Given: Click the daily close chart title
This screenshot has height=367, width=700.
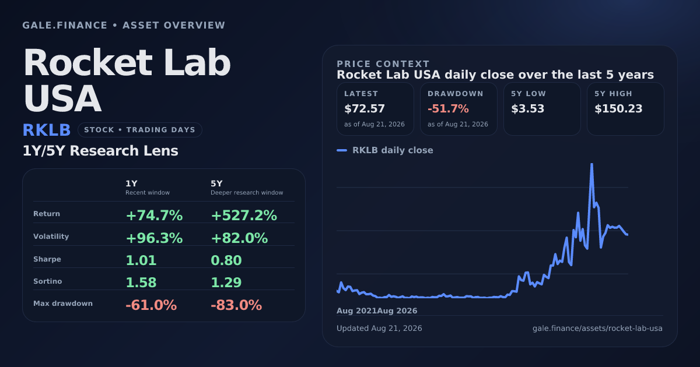Looking at the screenshot, I should tap(495, 75).
